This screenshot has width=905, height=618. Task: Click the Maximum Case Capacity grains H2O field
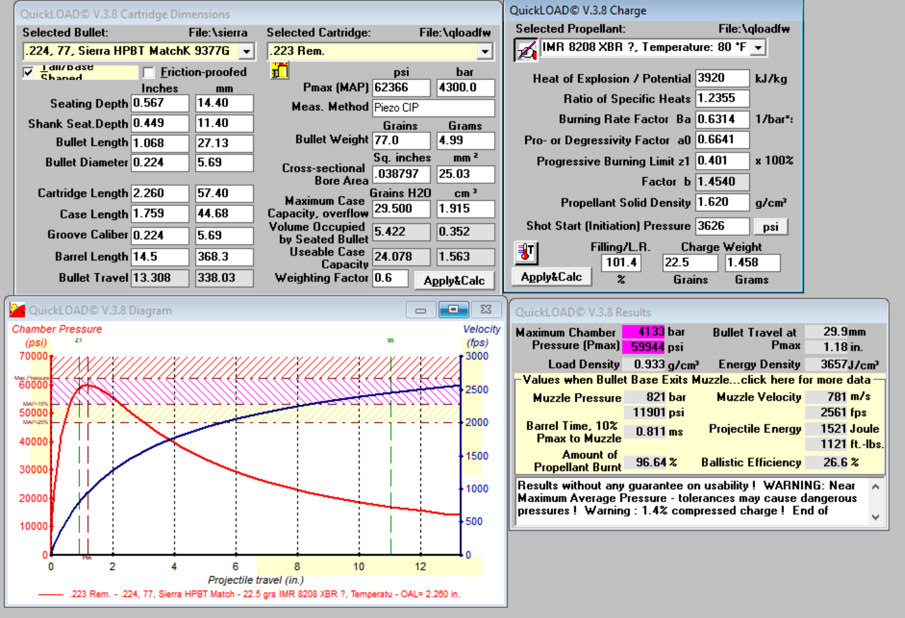point(402,209)
